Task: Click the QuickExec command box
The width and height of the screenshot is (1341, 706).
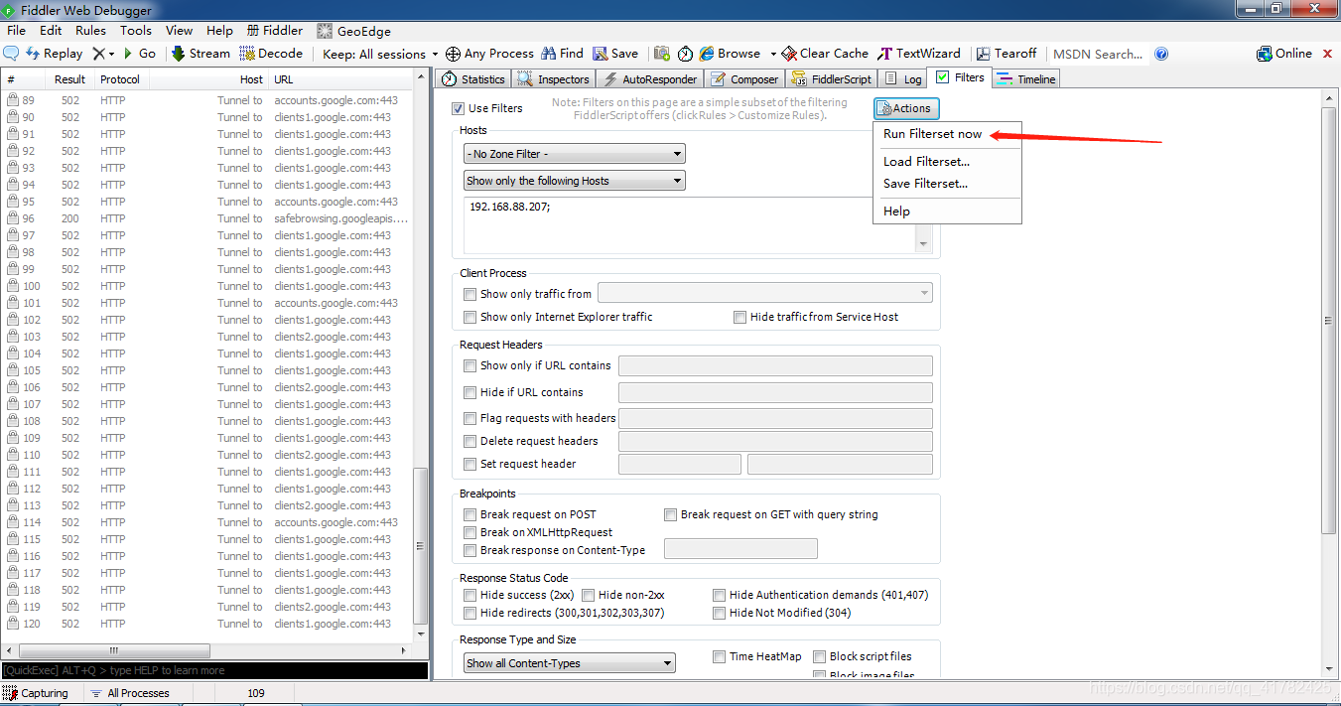Action: pos(214,670)
